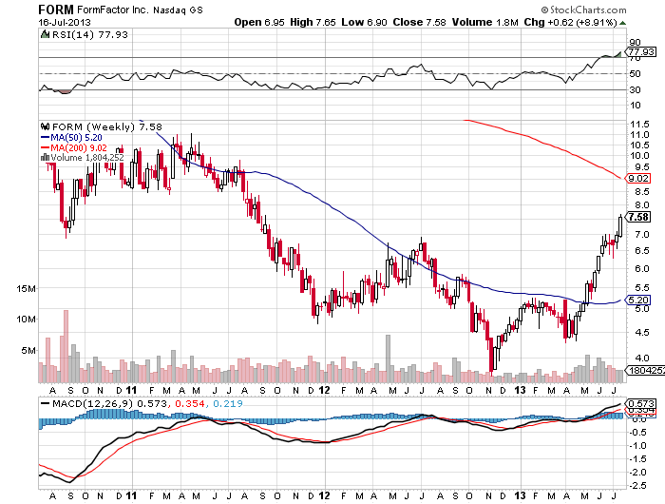Click the 4.0 price axis label
Screen dimensions: 665x504
pyautogui.click(x=641, y=359)
